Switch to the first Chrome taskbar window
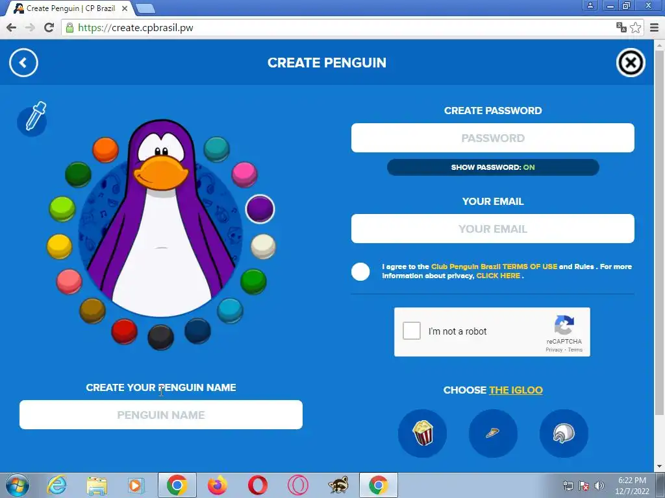The height and width of the screenshot is (498, 665). [177, 485]
